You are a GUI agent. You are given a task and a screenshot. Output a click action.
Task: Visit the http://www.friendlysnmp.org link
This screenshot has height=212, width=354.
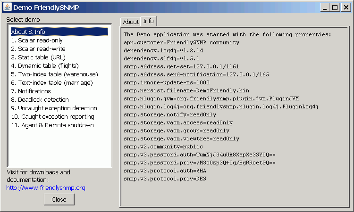[46, 188]
